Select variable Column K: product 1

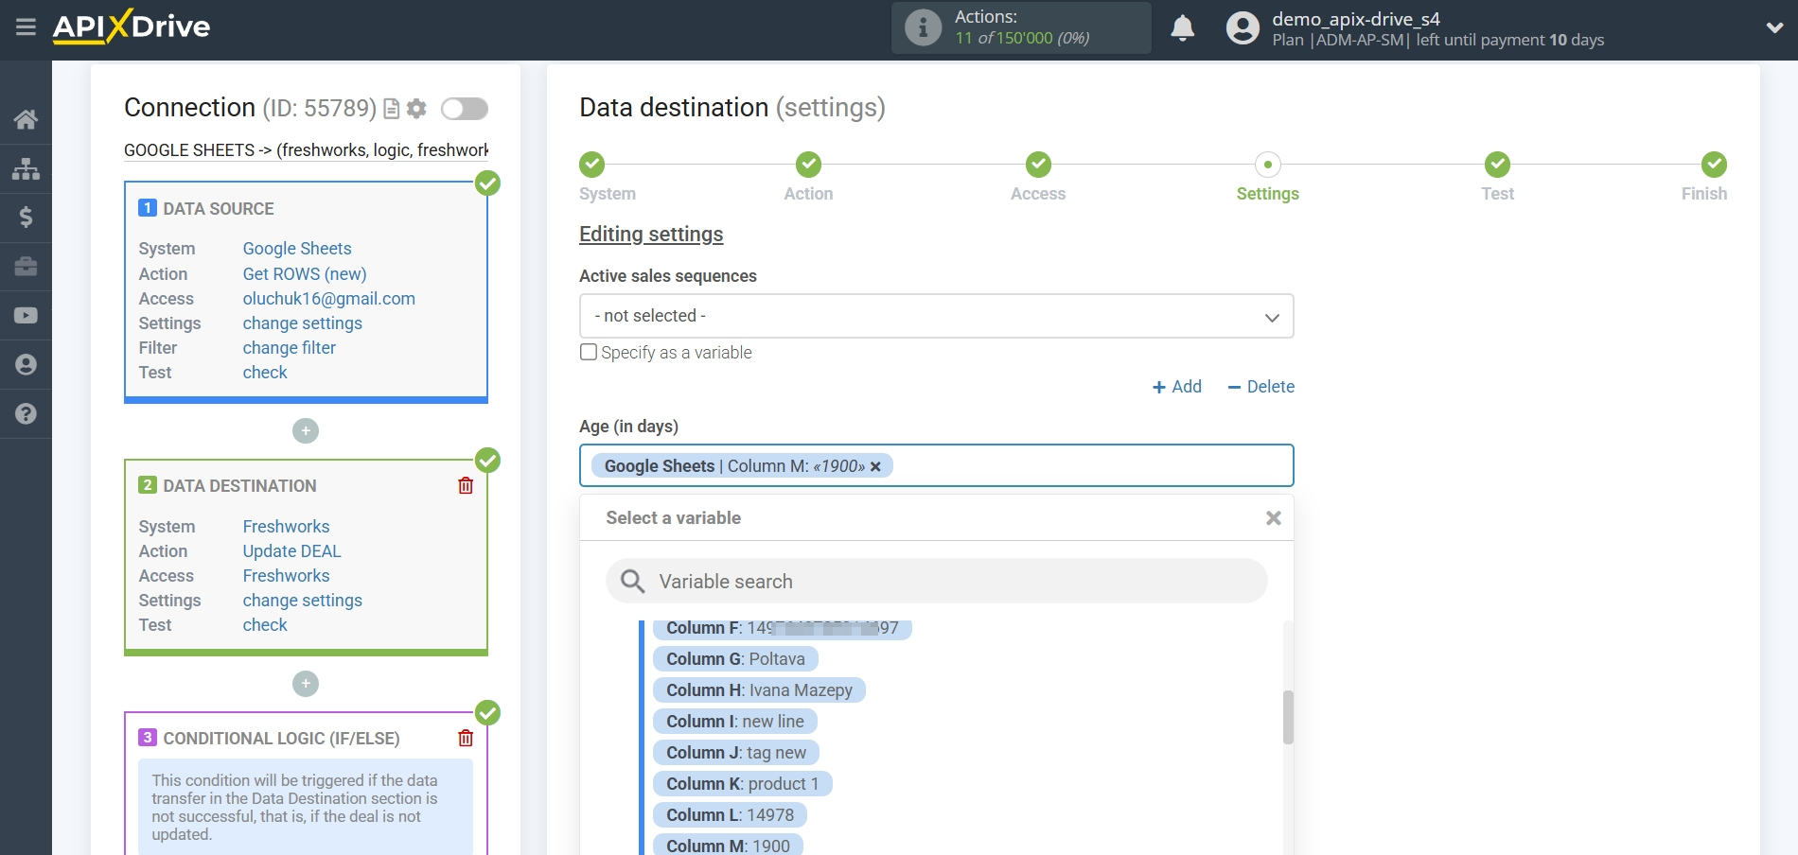pyautogui.click(x=742, y=784)
